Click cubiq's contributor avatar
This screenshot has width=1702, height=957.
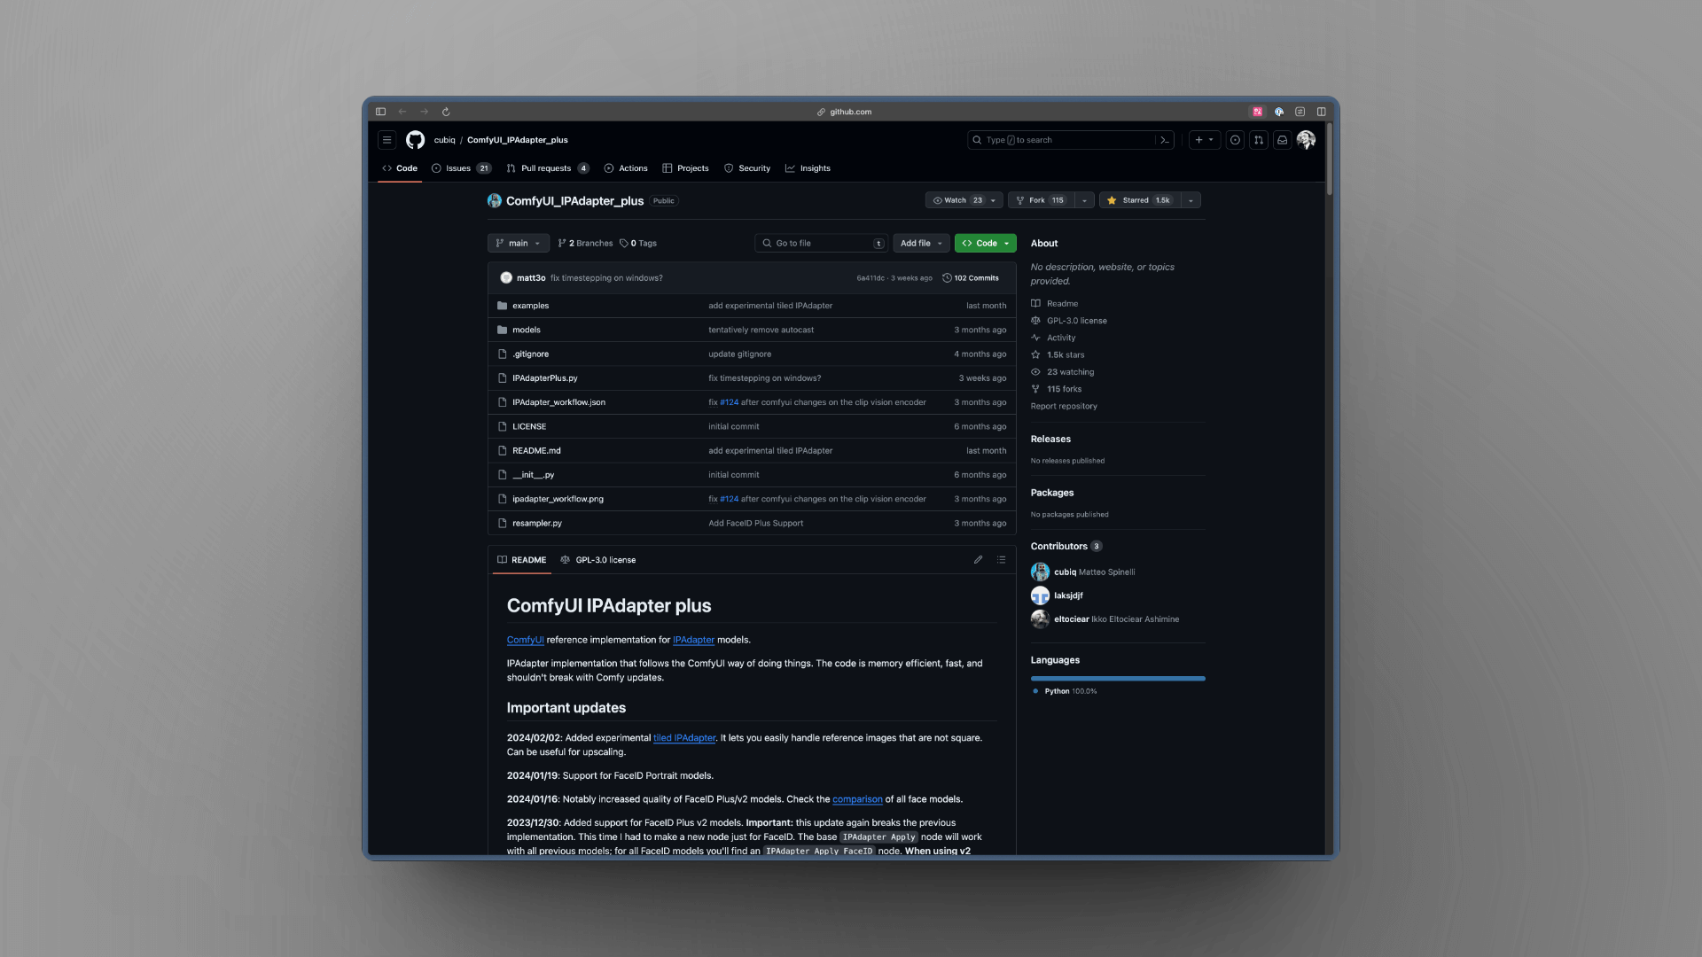(1040, 572)
